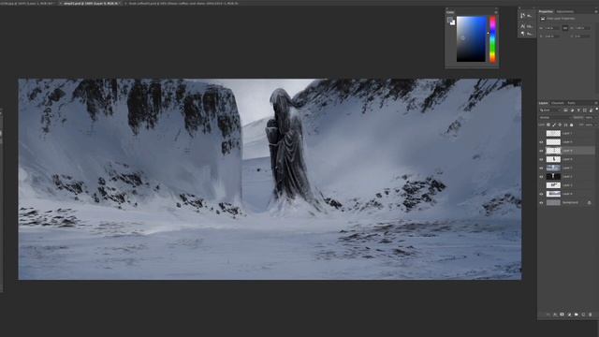The width and height of the screenshot is (599, 337).
Task: Hide the layer just above Background layer
Action: (x=541, y=194)
